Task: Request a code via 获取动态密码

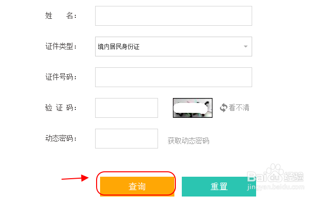Action: pos(188,141)
